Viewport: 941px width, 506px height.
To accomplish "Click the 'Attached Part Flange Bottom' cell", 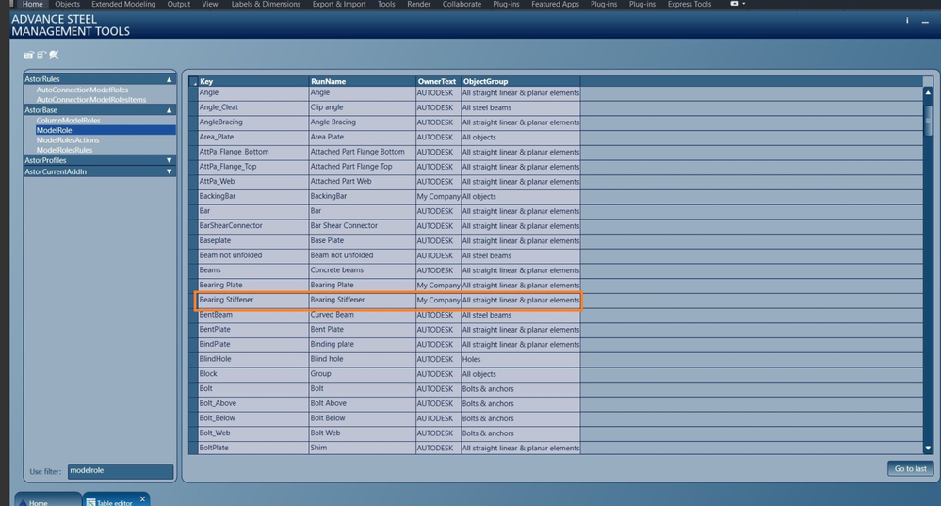I will [362, 152].
